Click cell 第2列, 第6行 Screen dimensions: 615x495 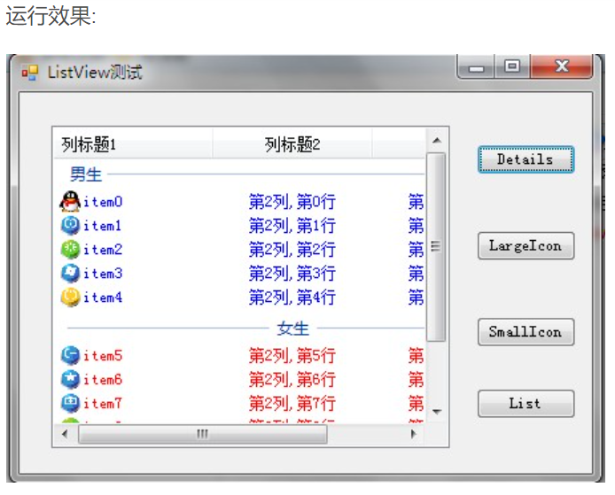point(292,380)
